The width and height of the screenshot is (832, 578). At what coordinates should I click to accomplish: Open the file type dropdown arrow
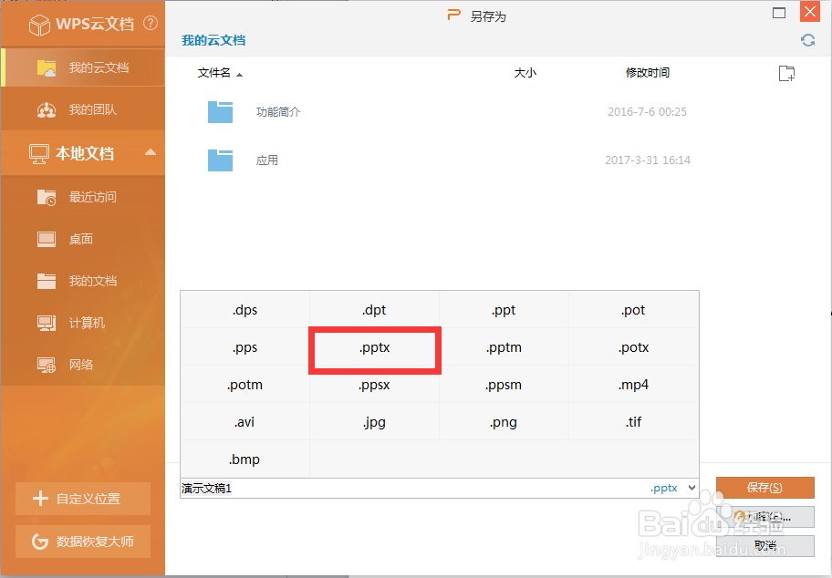pyautogui.click(x=692, y=488)
